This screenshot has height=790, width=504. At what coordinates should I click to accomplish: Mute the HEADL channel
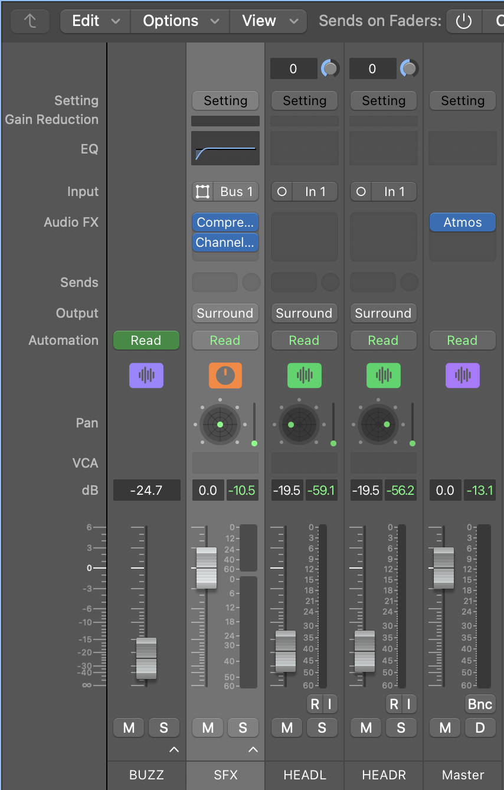(287, 728)
